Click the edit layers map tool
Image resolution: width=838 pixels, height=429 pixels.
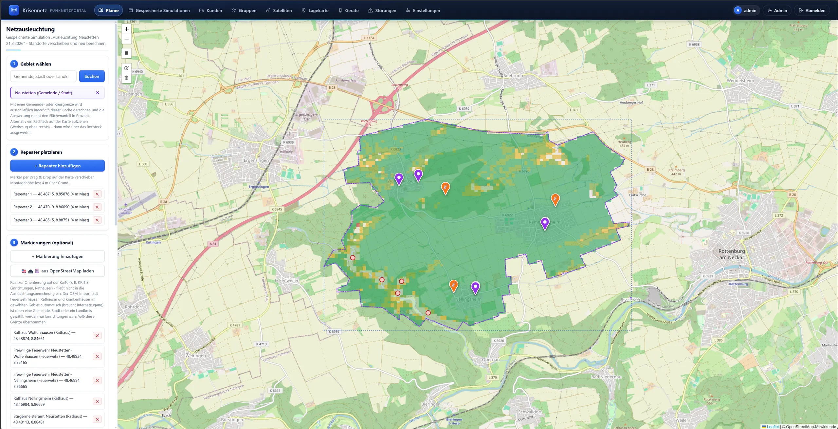[127, 68]
